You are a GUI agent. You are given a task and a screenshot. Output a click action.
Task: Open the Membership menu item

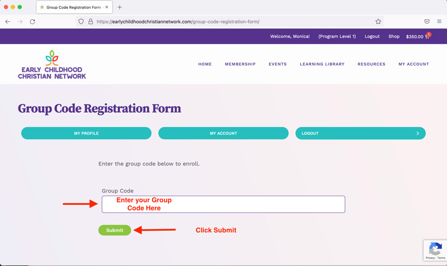click(x=240, y=64)
